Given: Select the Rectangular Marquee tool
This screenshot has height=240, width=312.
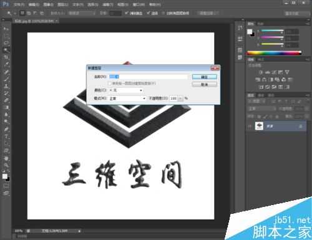Looking at the screenshot, I should click(x=6, y=36).
